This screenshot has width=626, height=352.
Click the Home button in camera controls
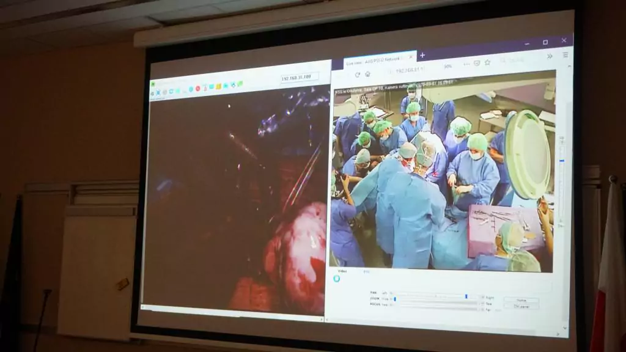[x=521, y=300]
